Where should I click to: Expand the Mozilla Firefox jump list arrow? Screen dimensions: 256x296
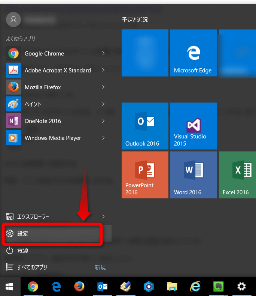point(103,87)
